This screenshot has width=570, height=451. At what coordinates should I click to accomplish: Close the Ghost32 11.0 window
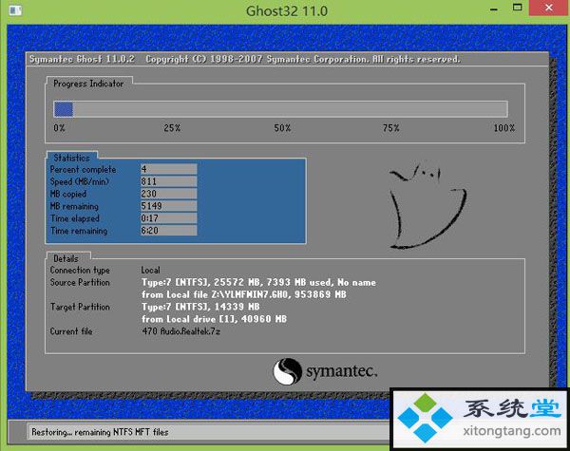click(548, 8)
